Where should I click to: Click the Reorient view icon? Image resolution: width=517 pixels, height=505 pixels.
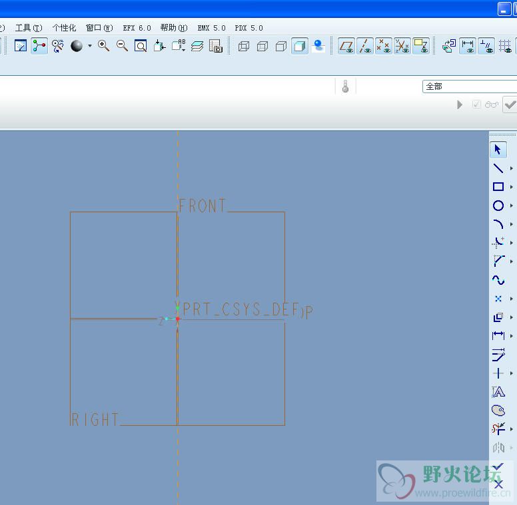160,46
